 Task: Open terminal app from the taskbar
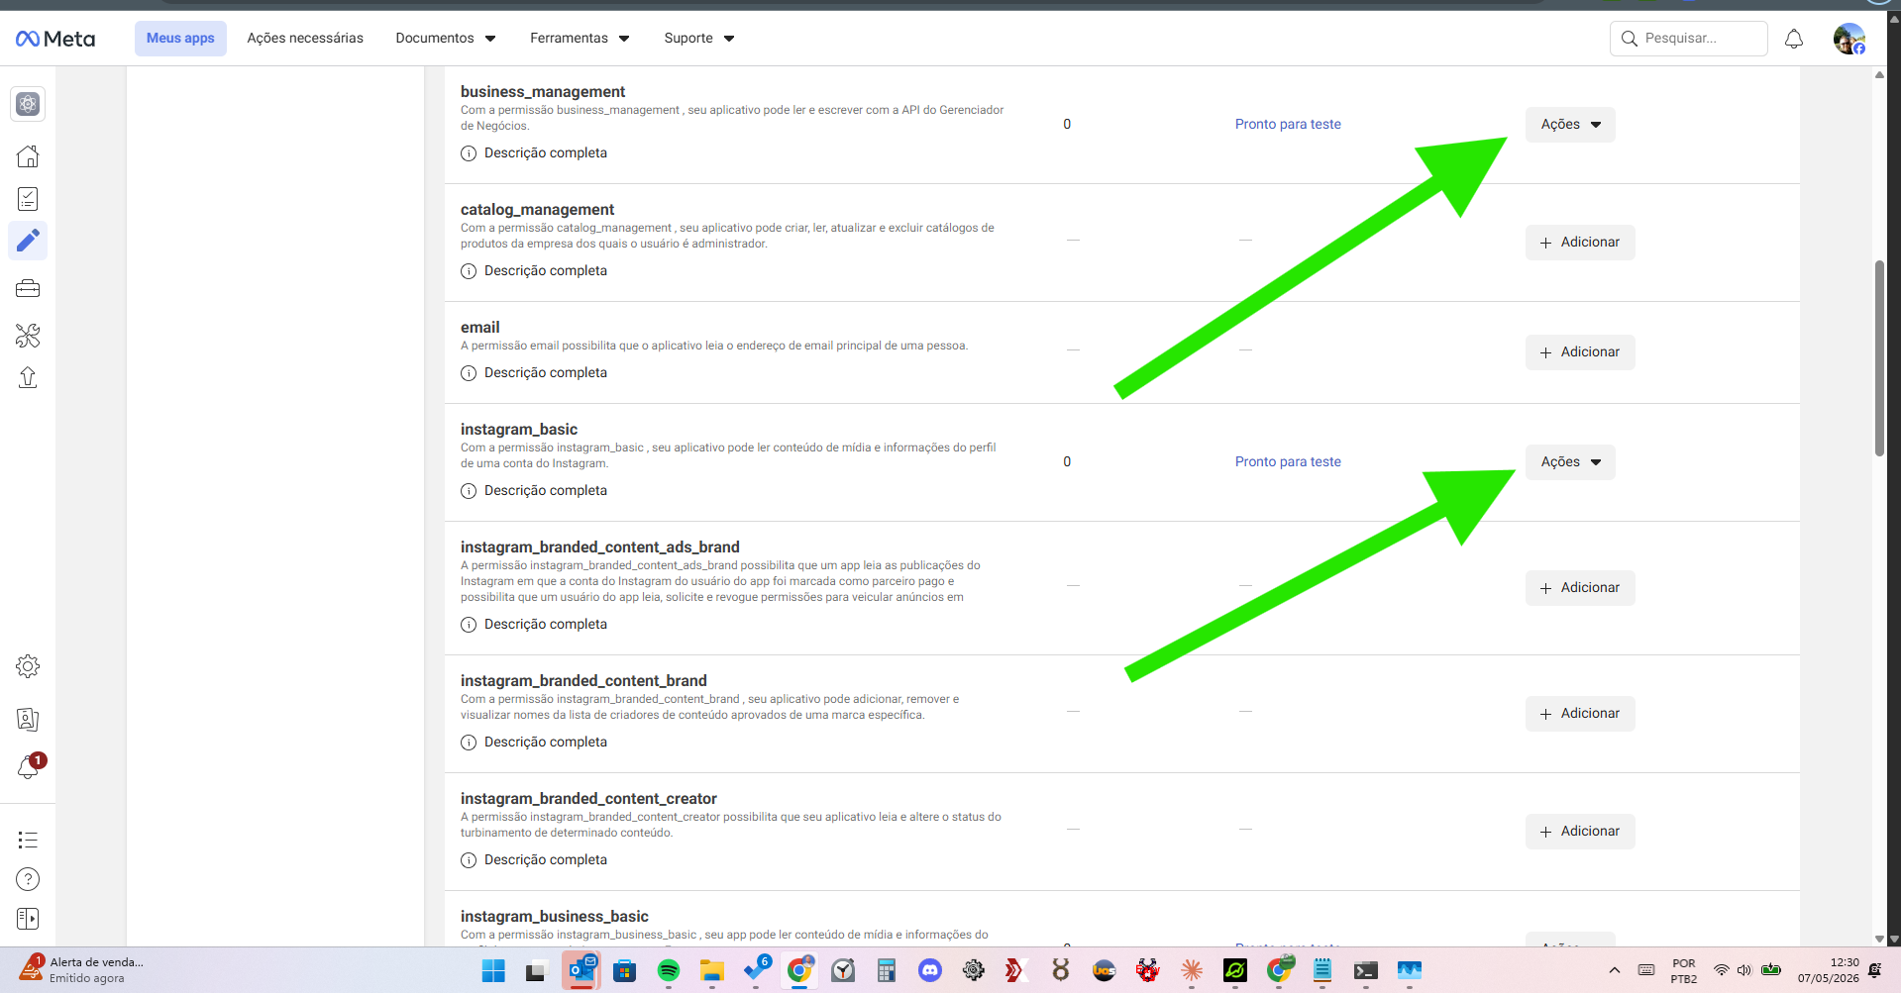pyautogui.click(x=1366, y=971)
